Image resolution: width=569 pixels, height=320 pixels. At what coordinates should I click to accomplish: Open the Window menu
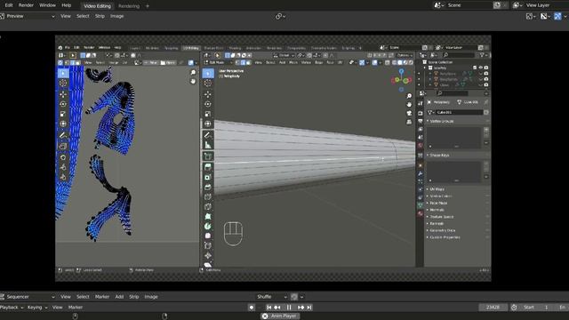click(x=47, y=5)
